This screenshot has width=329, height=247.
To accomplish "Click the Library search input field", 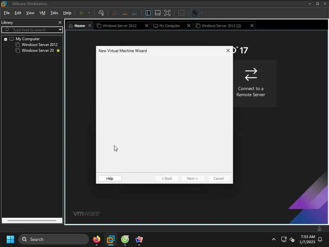I will coord(31,30).
